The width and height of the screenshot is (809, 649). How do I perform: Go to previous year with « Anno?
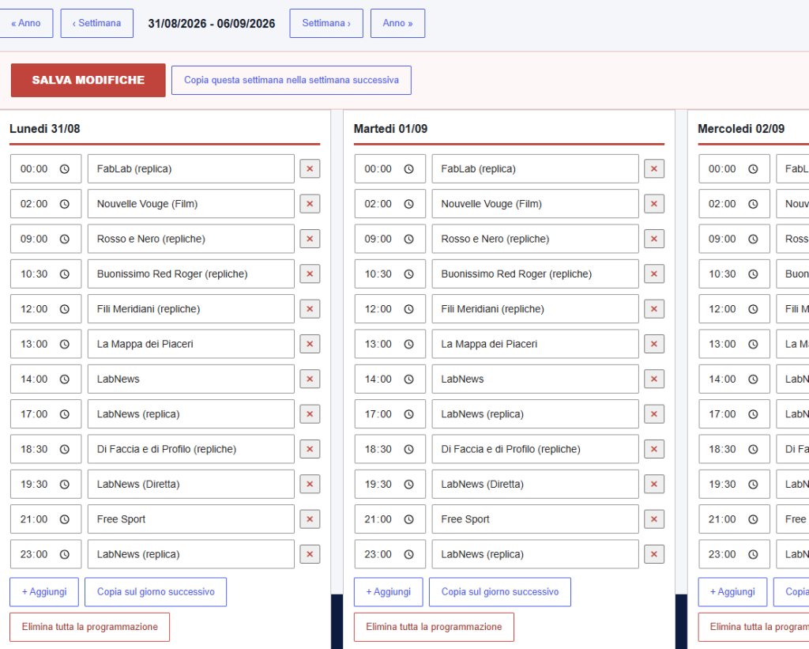pyautogui.click(x=26, y=23)
